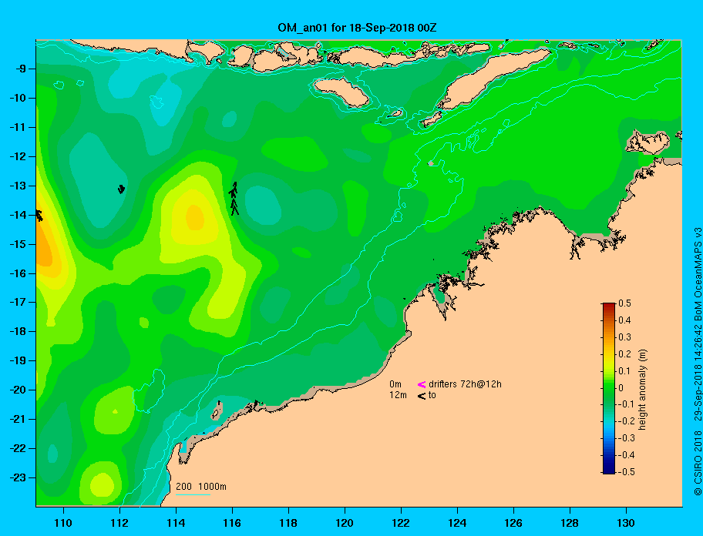The width and height of the screenshot is (703, 536).
Task: Click the colorbar value '0.5'
Action: pyautogui.click(x=624, y=303)
